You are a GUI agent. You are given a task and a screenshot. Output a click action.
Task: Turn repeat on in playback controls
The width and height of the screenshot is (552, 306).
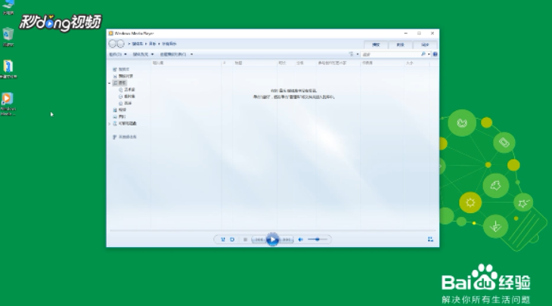coord(232,240)
